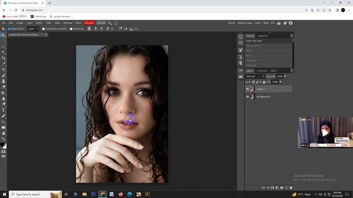Uncheck the Auto-Select checkbox
Image resolution: width=353 pixels, height=198 pixels.
point(9,29)
